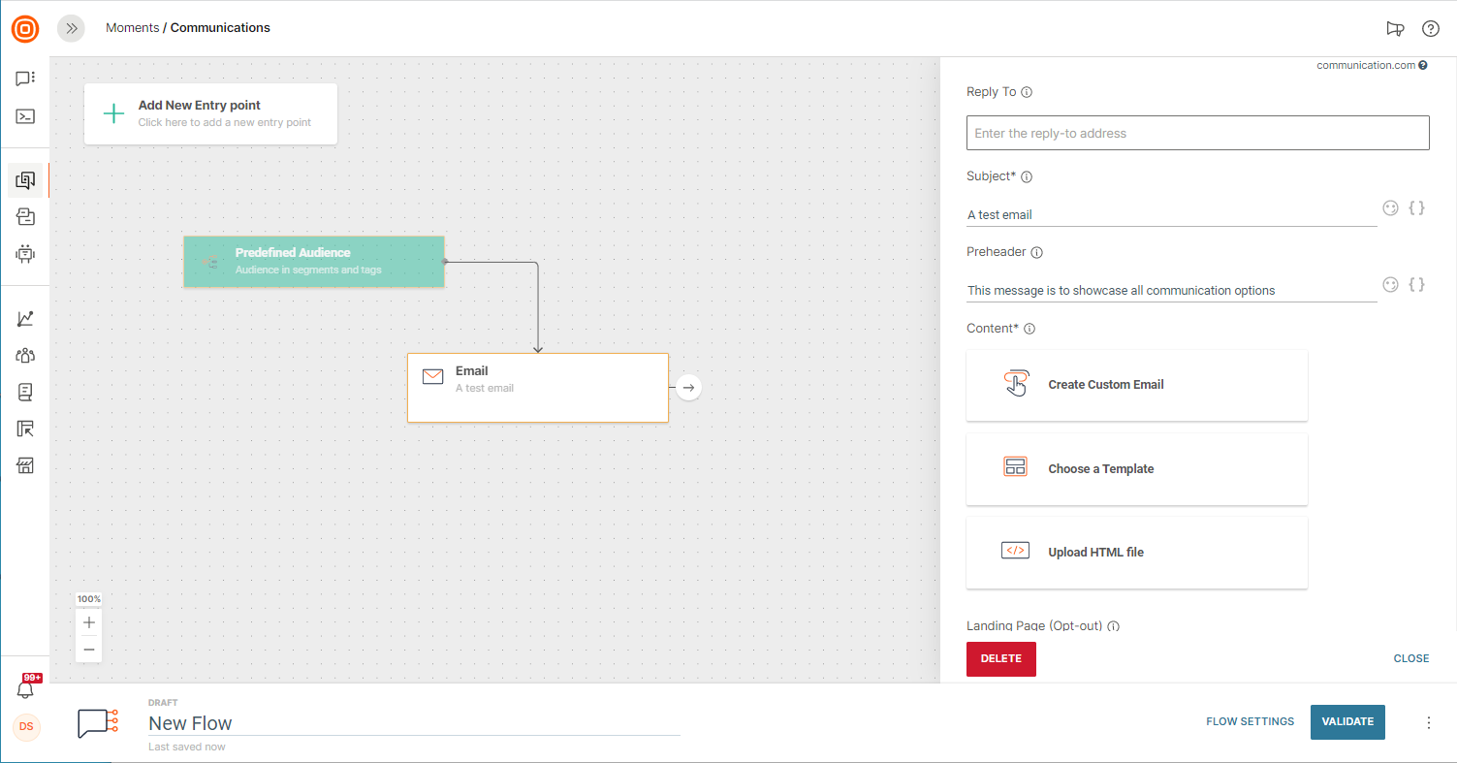Insert emoji into the Subject field
This screenshot has height=763, width=1457.
(1390, 208)
